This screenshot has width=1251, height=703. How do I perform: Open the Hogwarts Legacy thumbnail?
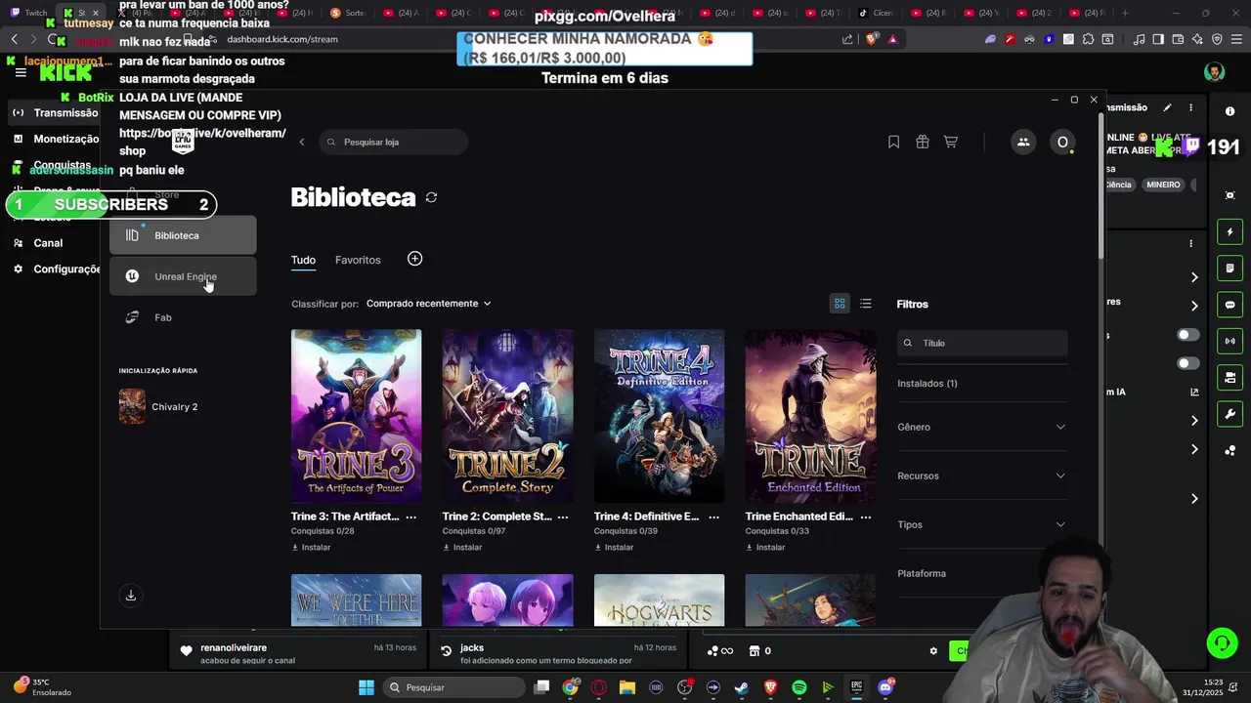tap(660, 600)
